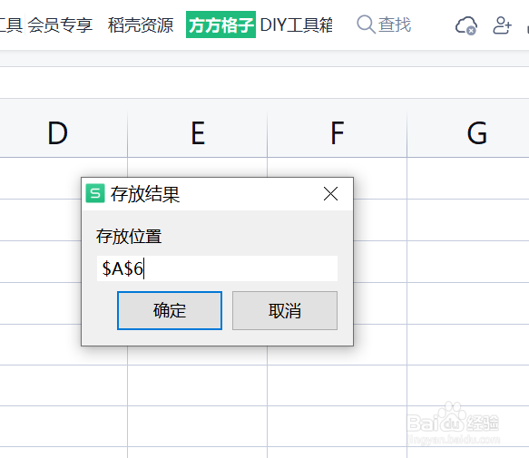The height and width of the screenshot is (458, 529).
Task: Select the empty cell in column E below the dialog
Action: [x=198, y=385]
